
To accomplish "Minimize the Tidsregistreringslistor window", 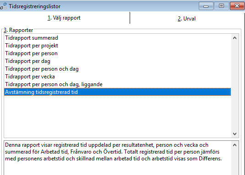I will click(206, 6).
